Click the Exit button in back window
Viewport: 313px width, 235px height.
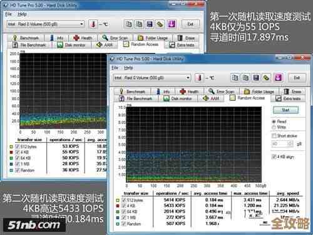pyautogui.click(x=190, y=24)
